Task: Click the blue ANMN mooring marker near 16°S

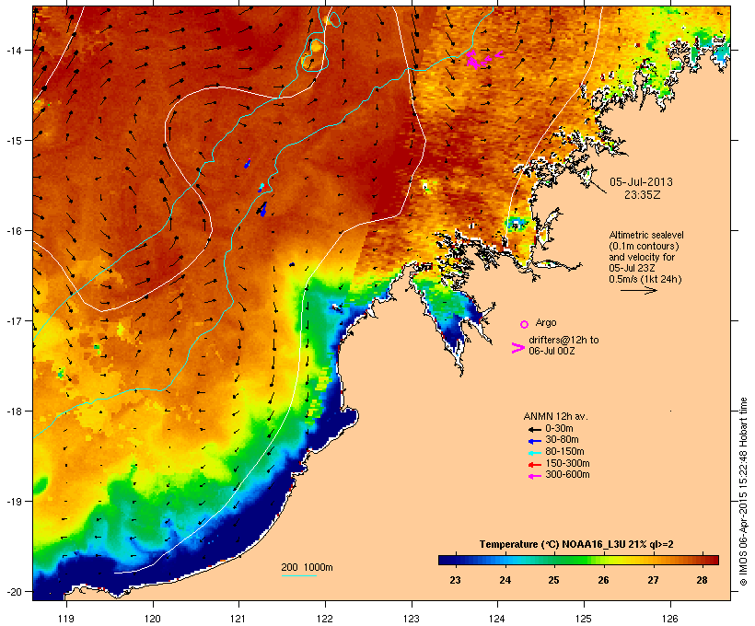Action: [x=262, y=210]
